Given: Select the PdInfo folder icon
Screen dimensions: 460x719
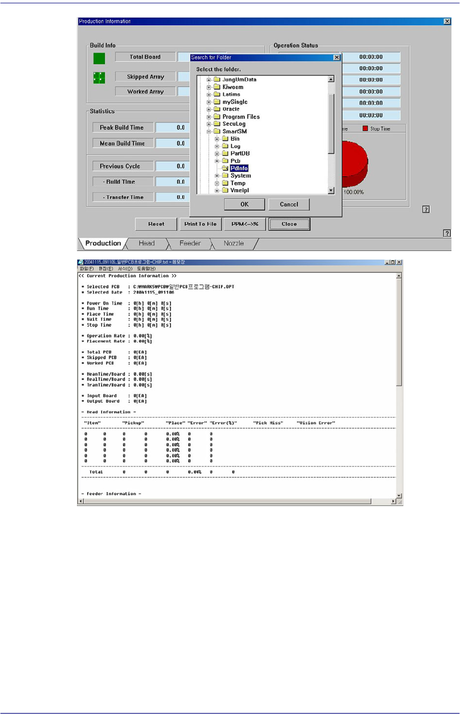Looking at the screenshot, I should [225, 168].
